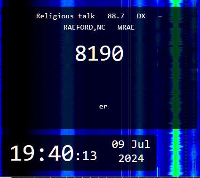This screenshot has height=178, width=200.
Task: Click the tick-marked scale along the bottom
Action: [x=100, y=178]
